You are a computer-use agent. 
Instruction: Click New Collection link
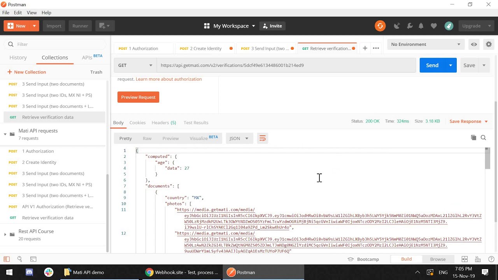[26, 72]
